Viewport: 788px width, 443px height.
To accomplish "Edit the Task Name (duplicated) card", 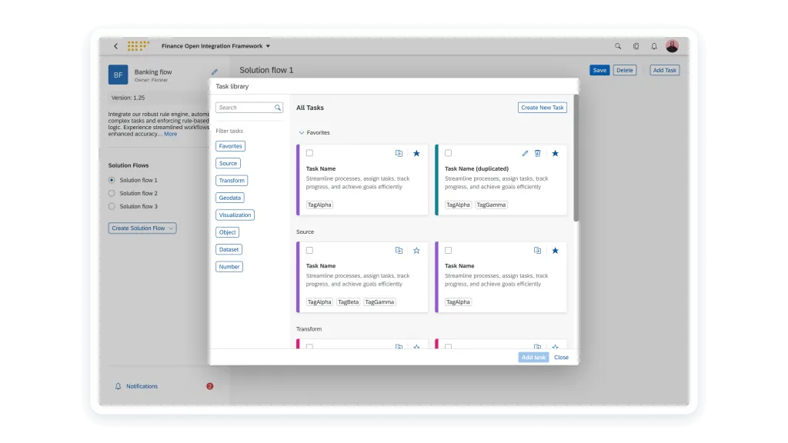I will click(525, 153).
